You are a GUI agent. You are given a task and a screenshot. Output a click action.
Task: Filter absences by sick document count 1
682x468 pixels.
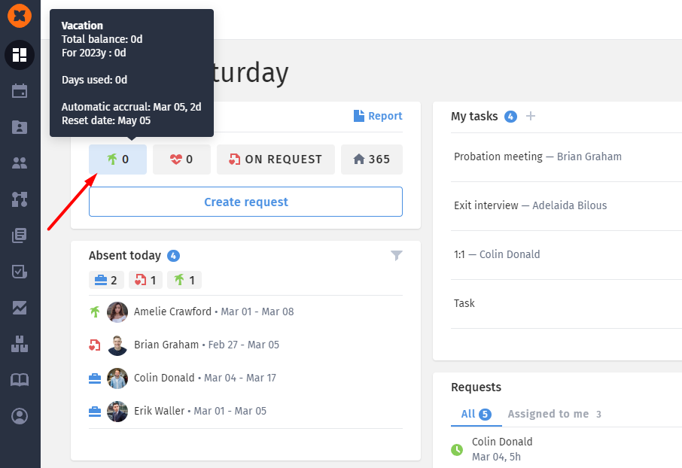coord(146,280)
